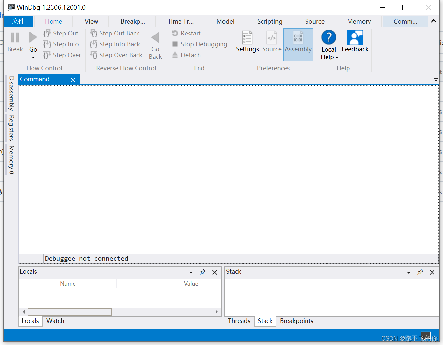The height and width of the screenshot is (345, 443).
Task: Open the Go dropdown arrow
Action: click(x=33, y=57)
